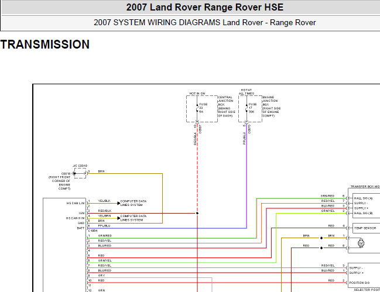The width and height of the screenshot is (380, 292).
Task: Click the RED label at TEMP SENSOR pin 4
Action: [x=331, y=226]
